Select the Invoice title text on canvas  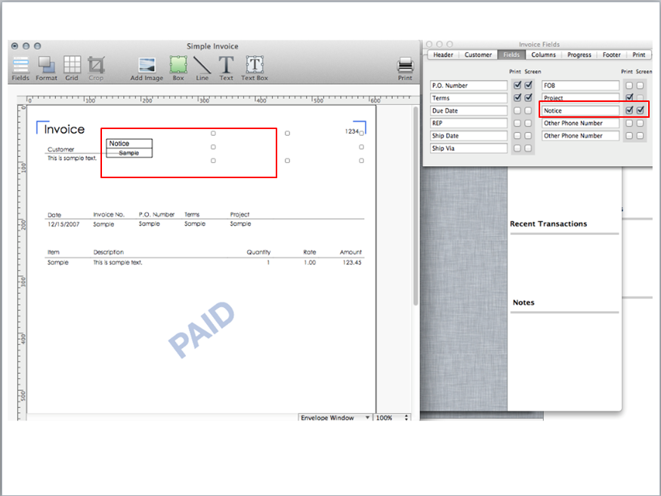pyautogui.click(x=64, y=129)
